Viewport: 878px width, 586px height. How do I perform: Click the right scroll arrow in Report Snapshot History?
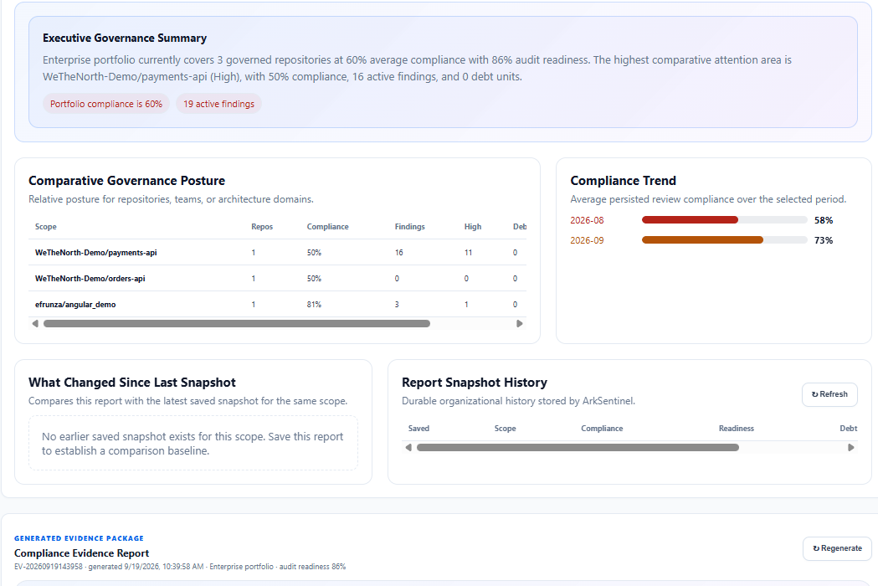click(x=851, y=448)
